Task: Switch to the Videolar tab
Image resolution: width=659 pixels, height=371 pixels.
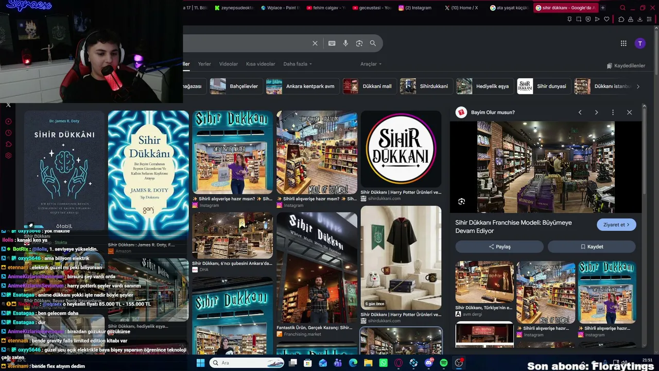Action: click(x=229, y=64)
